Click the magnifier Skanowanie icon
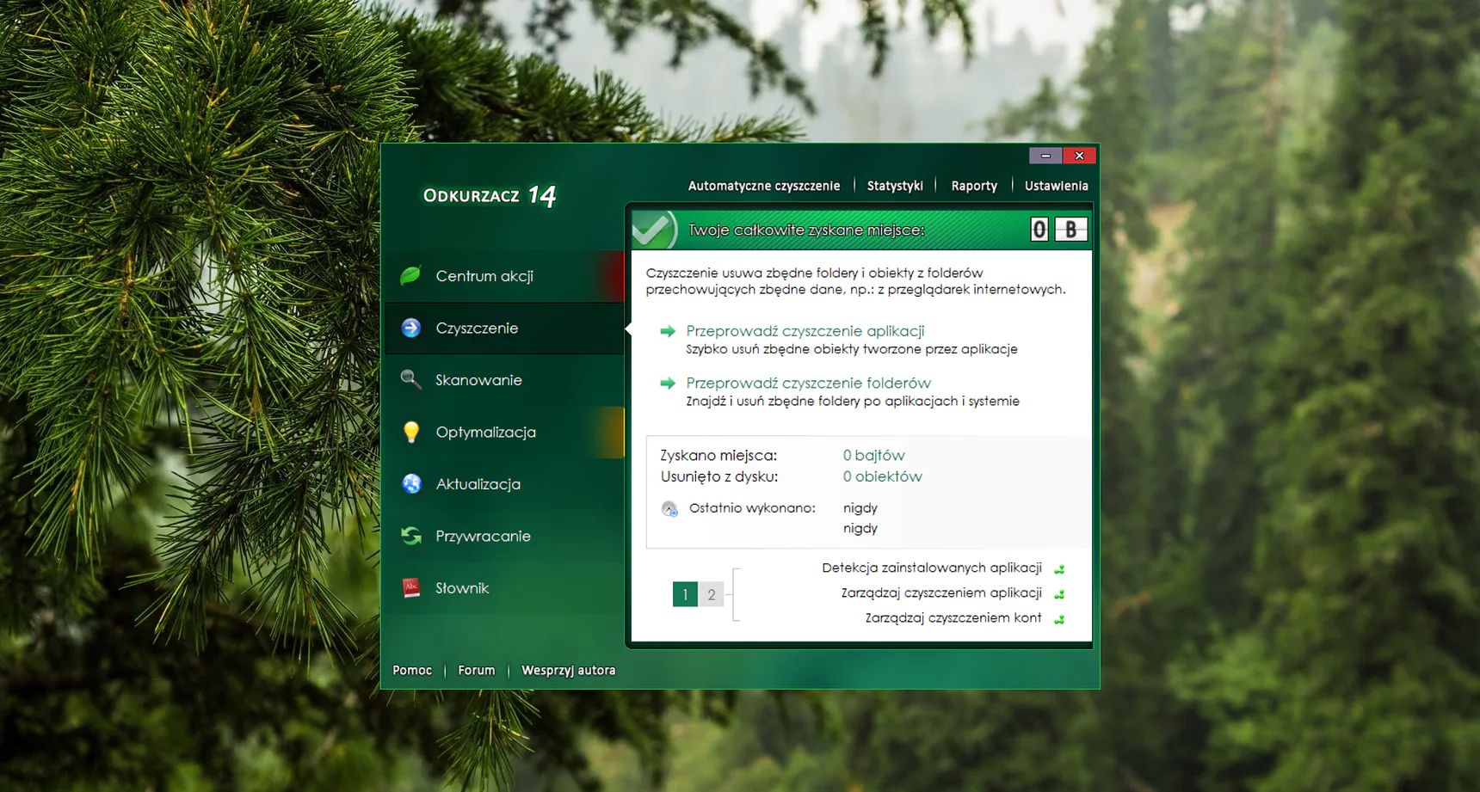The image size is (1480, 792). coord(410,379)
